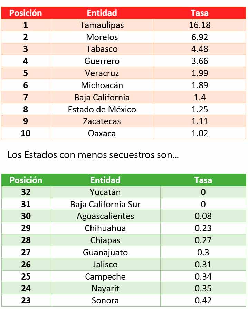Click the red Posición header cell
The height and width of the screenshot is (309, 248).
[x=26, y=13]
